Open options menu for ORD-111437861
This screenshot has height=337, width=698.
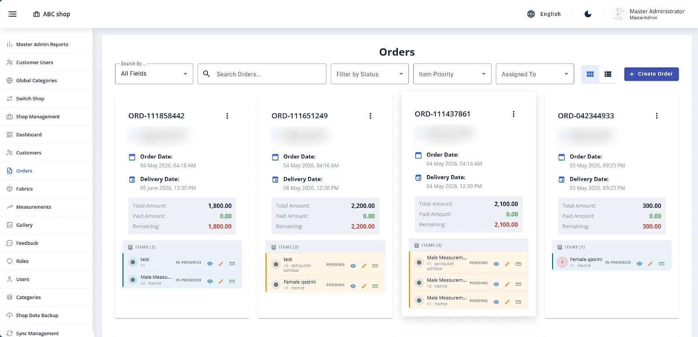pos(513,114)
